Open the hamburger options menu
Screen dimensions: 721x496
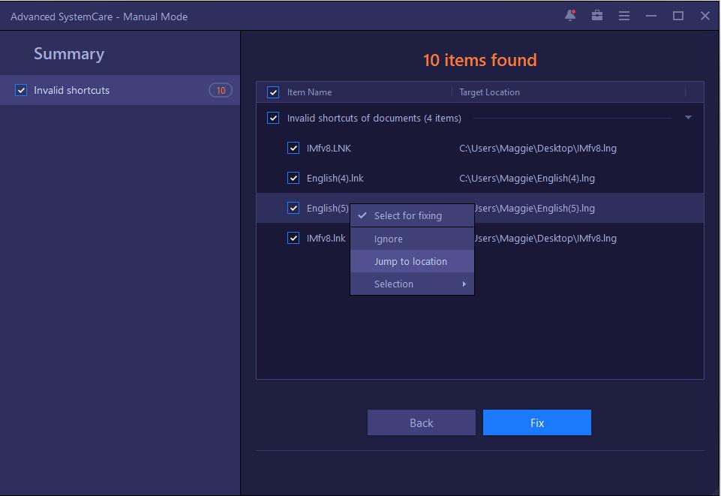(624, 16)
